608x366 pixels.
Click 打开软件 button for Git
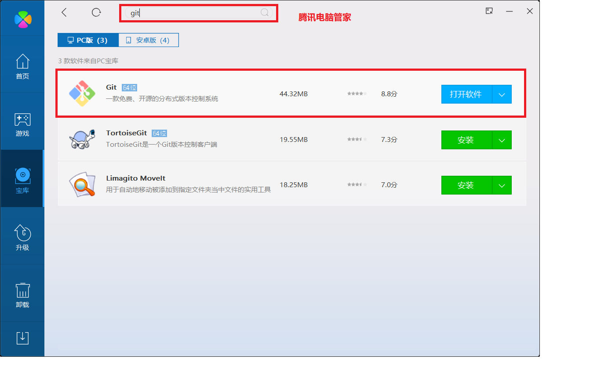pos(466,94)
